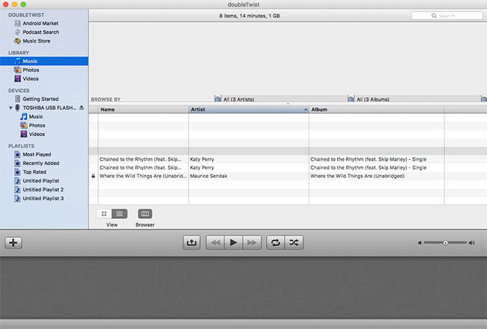The height and width of the screenshot is (329, 487).
Task: Select All (3 Artists) browse filter
Action: (x=238, y=99)
